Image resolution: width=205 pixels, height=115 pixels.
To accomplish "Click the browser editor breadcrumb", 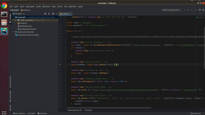I will click(88, 110).
